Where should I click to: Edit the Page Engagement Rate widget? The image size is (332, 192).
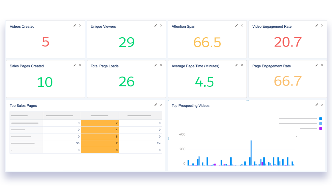click(x=317, y=65)
